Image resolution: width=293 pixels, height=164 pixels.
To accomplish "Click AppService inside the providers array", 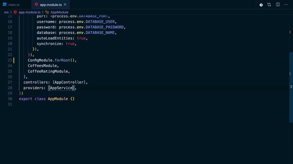I will [61, 88].
